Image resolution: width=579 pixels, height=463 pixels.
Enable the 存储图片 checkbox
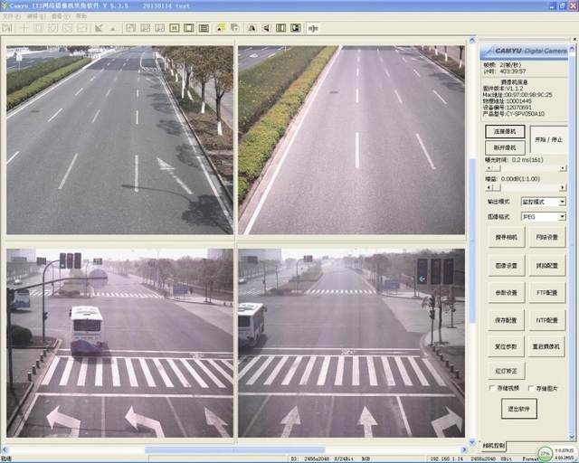point(531,388)
